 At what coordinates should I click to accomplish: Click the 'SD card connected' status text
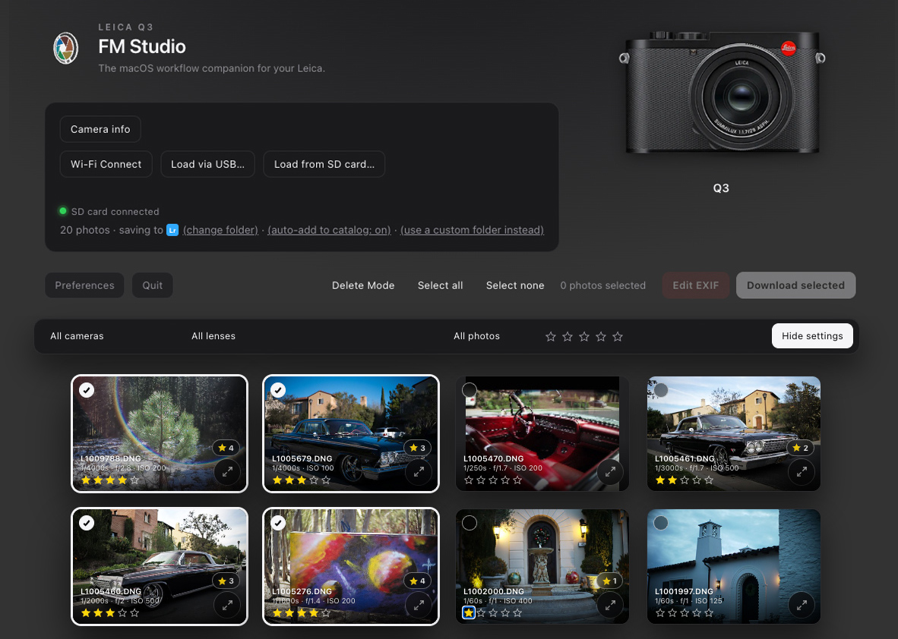(115, 212)
